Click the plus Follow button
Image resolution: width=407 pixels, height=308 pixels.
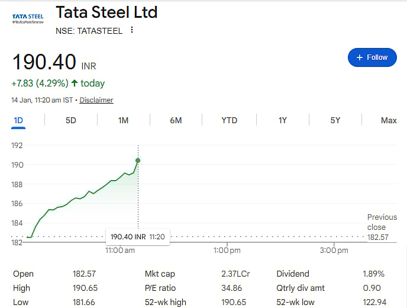tap(372, 57)
